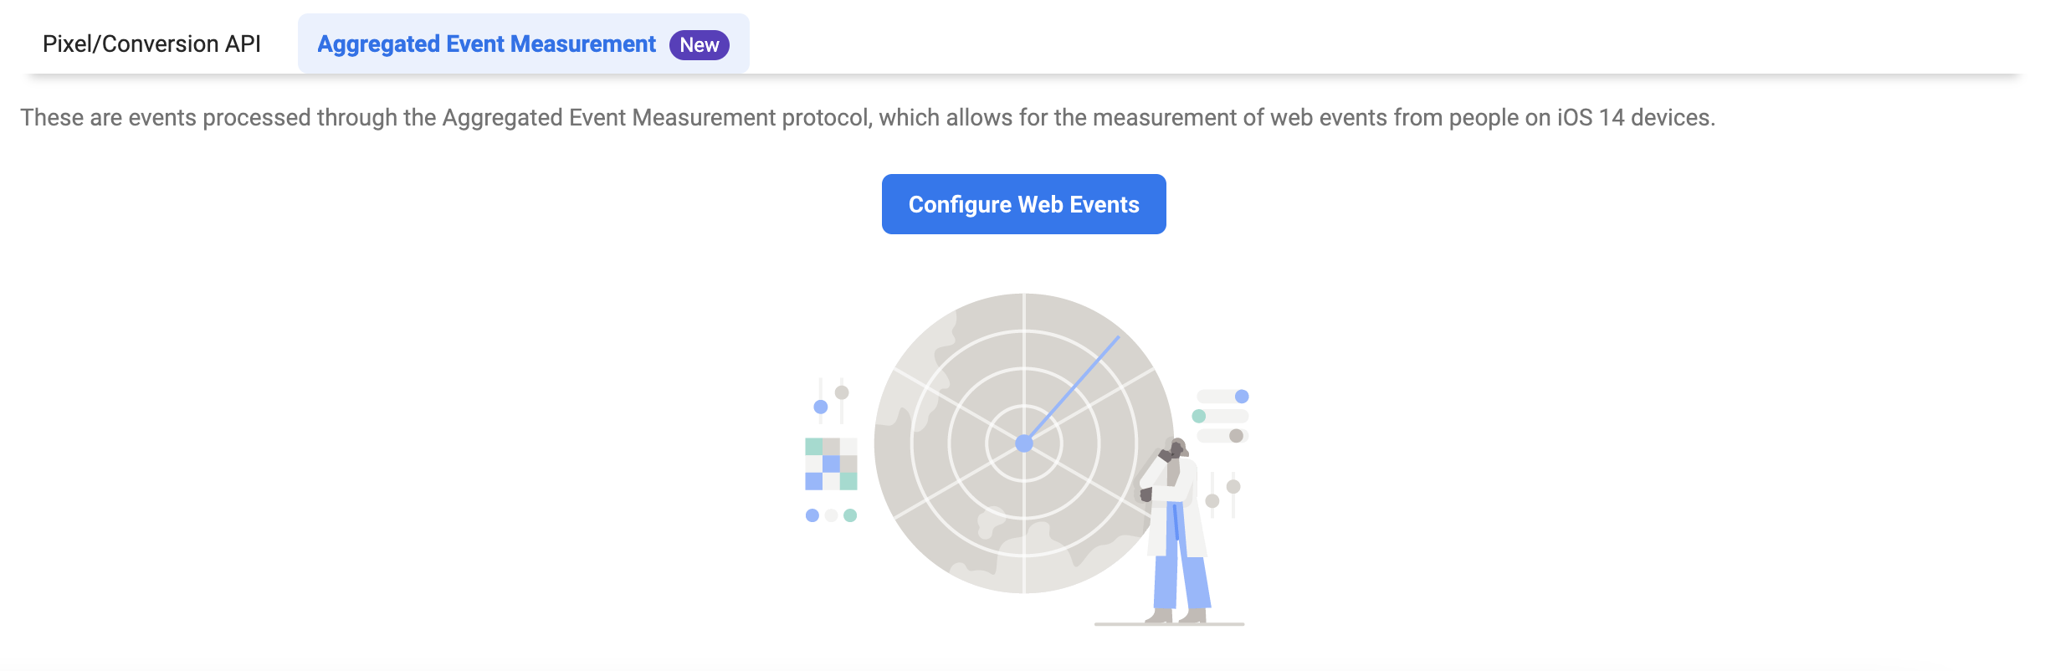This screenshot has height=671, width=2045.
Task: Click the blue center dot of the radar
Action: click(1023, 443)
